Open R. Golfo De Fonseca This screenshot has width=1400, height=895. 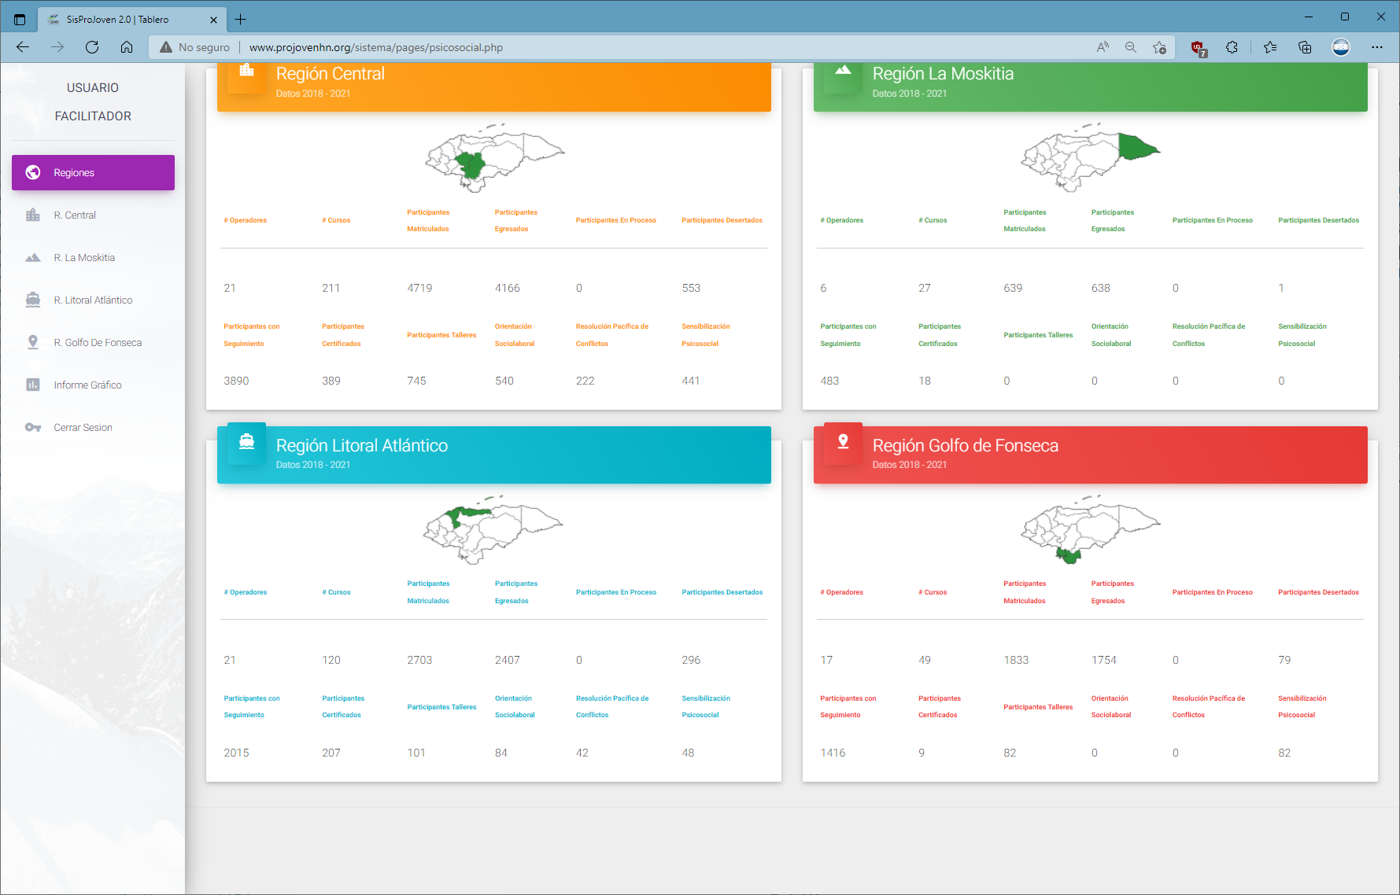point(93,342)
